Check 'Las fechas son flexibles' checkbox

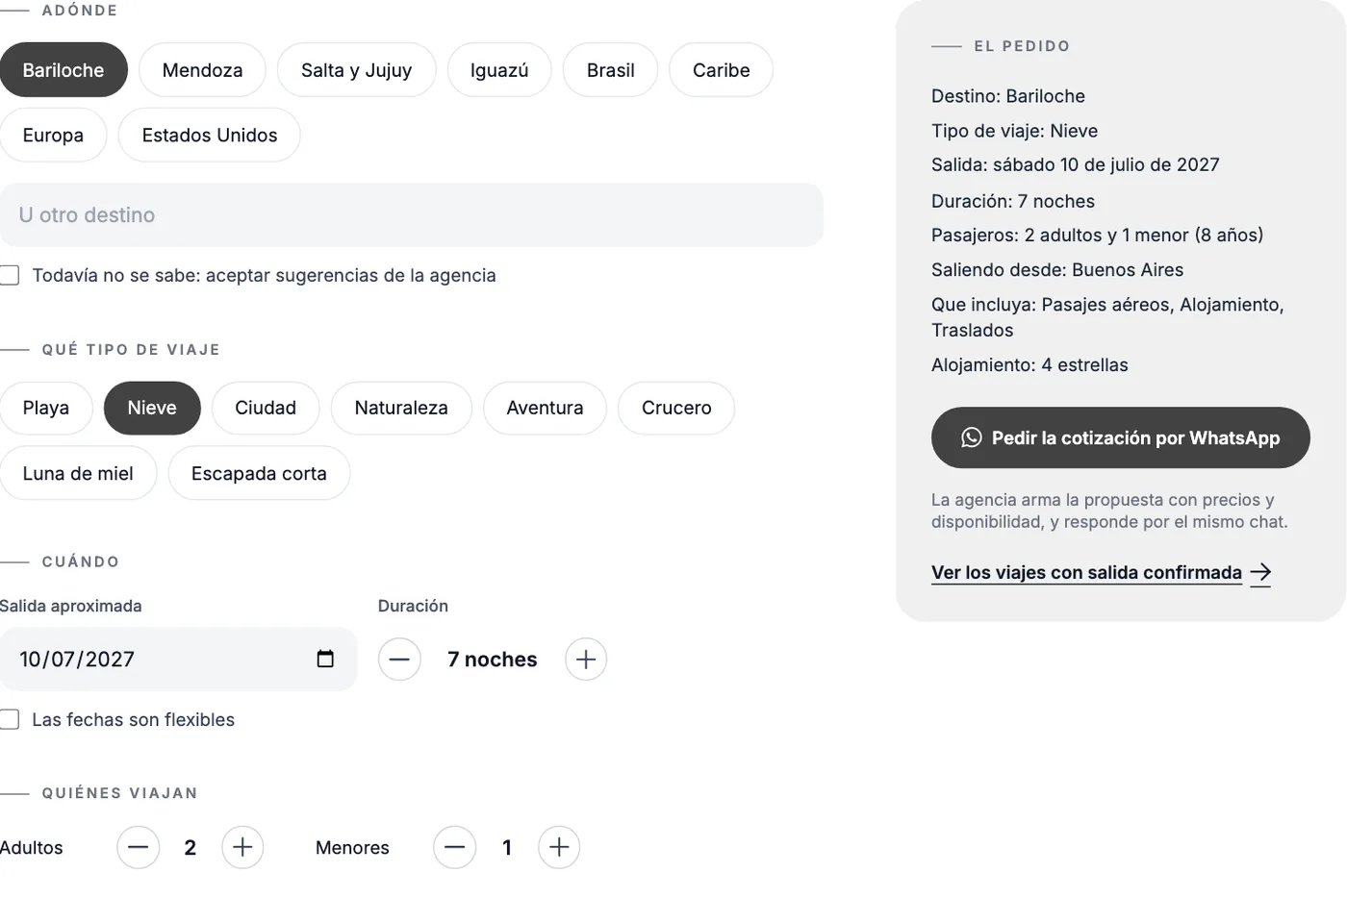point(10,719)
